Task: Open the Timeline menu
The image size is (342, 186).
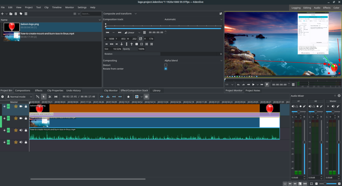Action: (57, 7)
